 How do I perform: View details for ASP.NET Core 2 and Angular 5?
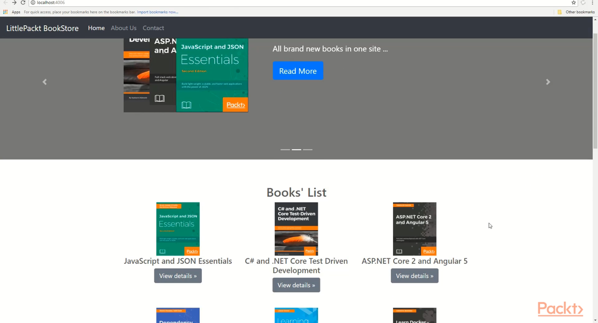[x=415, y=276]
